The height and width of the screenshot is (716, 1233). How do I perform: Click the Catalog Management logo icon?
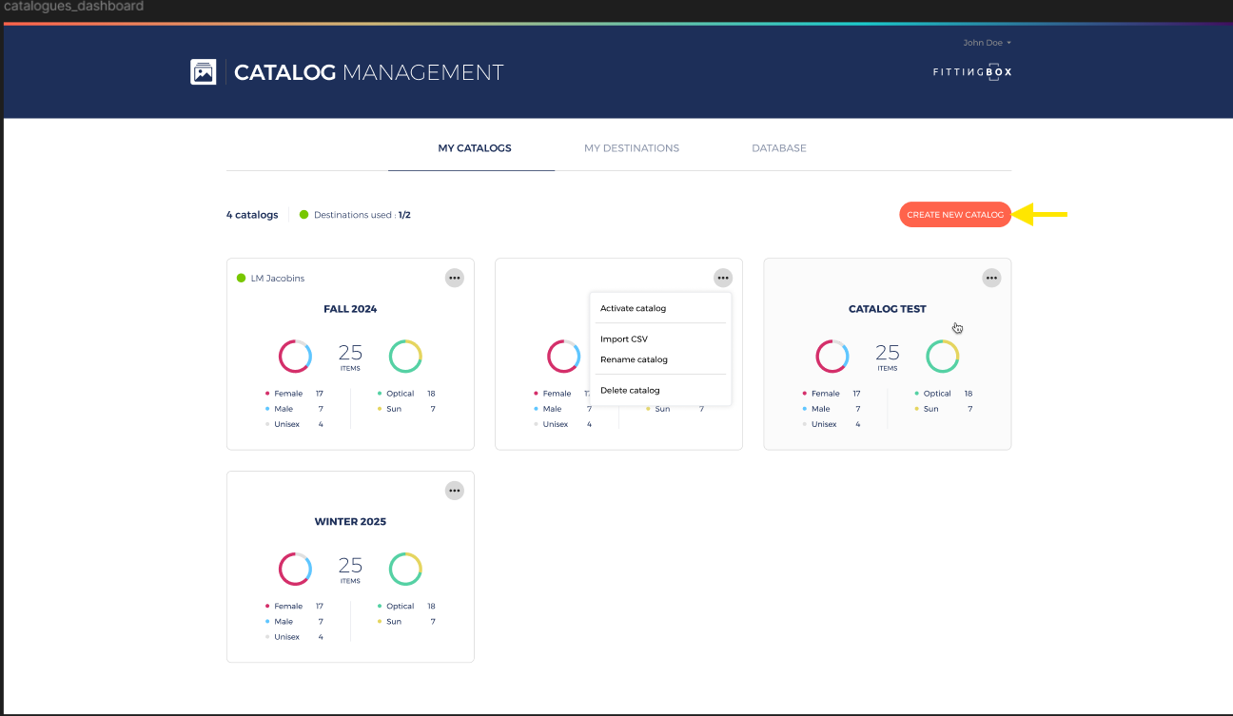coord(203,72)
